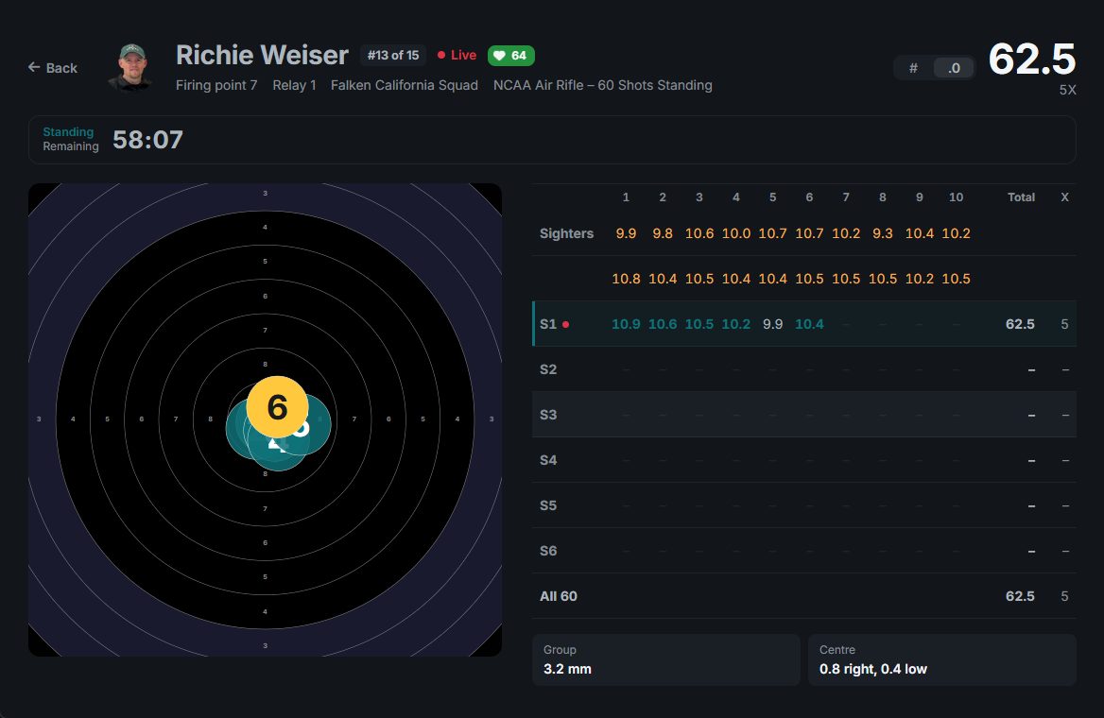
Task: Click the Sighters row label
Action: 566,233
